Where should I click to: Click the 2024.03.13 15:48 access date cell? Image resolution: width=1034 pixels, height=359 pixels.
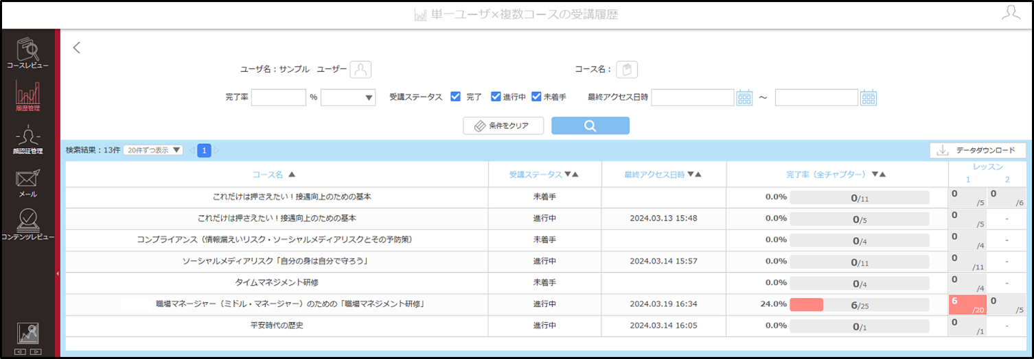click(x=663, y=219)
